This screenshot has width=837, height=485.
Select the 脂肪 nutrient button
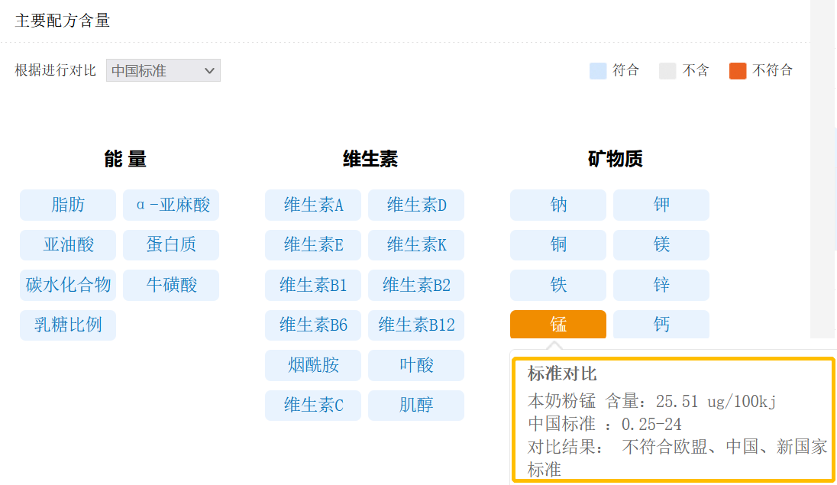pos(68,205)
